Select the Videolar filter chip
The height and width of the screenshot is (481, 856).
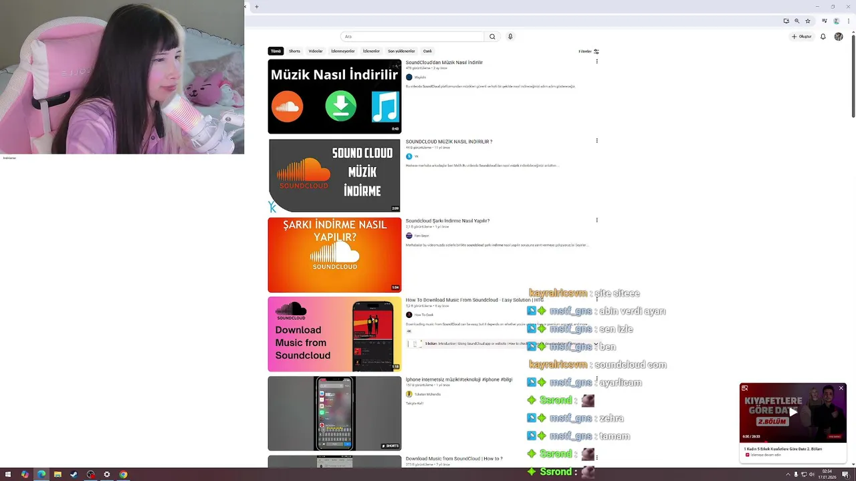pyautogui.click(x=316, y=51)
